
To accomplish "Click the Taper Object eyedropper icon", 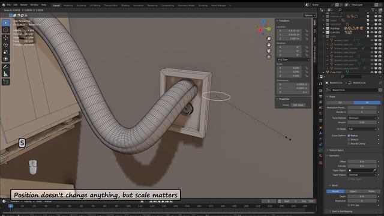I will pos(374,170).
